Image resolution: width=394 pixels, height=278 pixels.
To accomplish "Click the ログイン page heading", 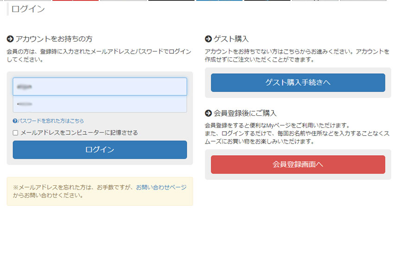I will click(28, 9).
